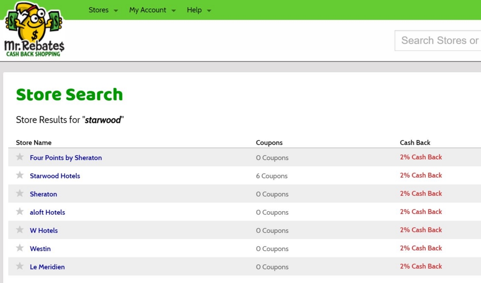
Task: Click 0 Coupons in the Le Meridien row
Action: [x=272, y=267]
